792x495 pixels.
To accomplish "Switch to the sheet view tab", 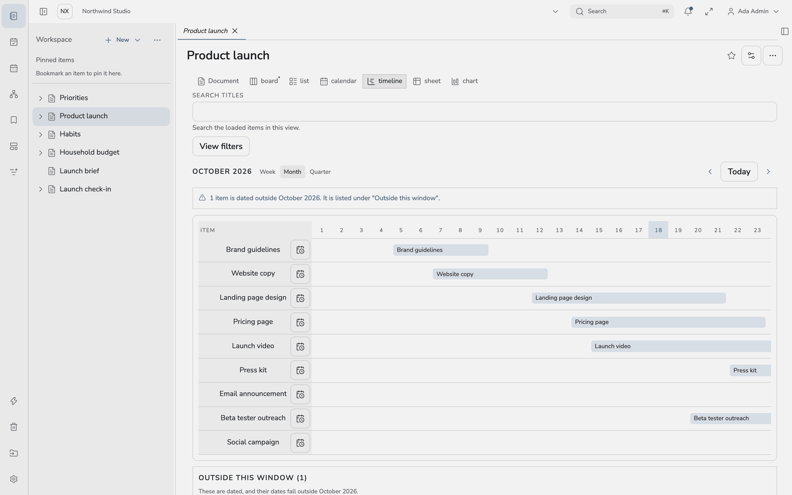I will (x=427, y=81).
